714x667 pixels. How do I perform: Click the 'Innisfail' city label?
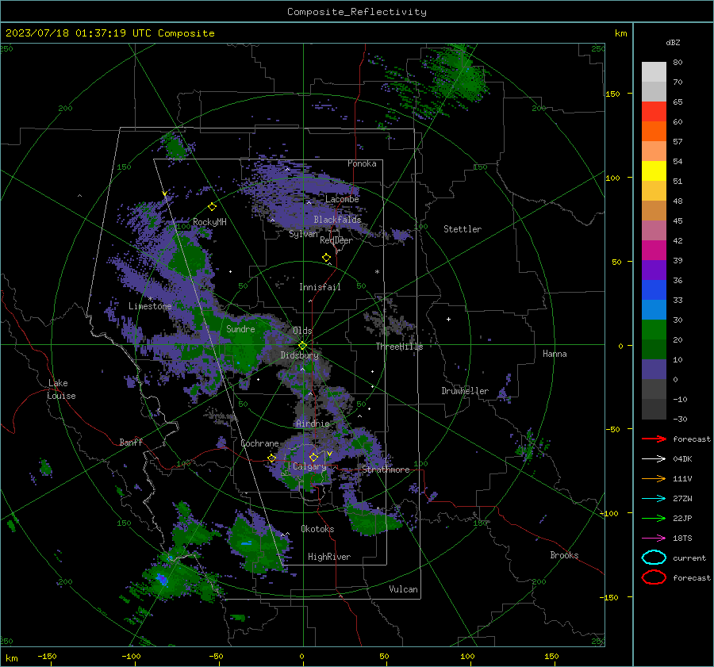coord(320,287)
